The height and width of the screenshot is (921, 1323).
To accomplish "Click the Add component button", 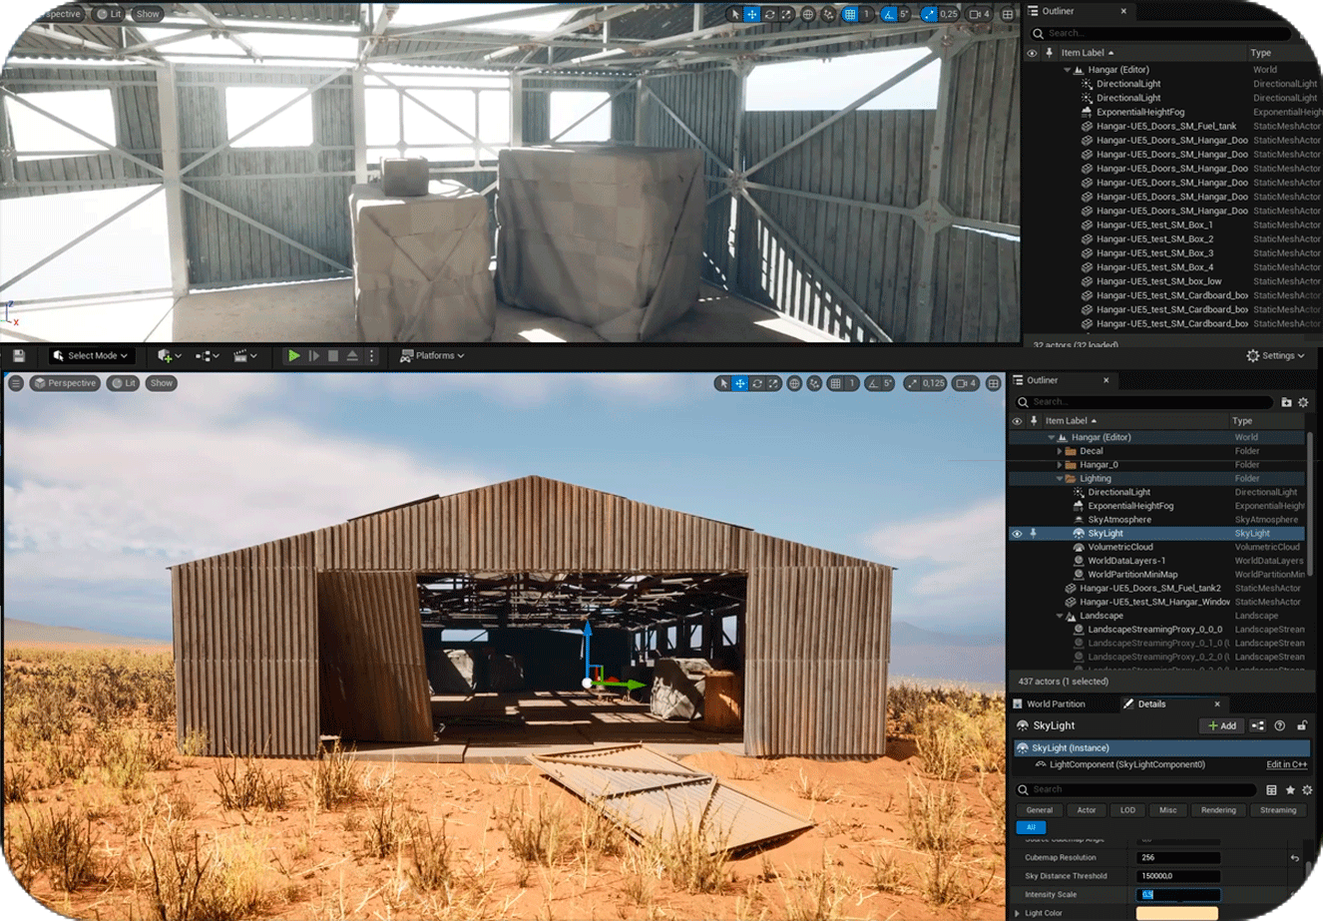I will pyautogui.click(x=1222, y=725).
